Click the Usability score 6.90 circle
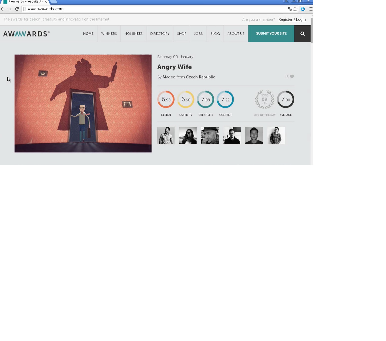 [x=186, y=99]
